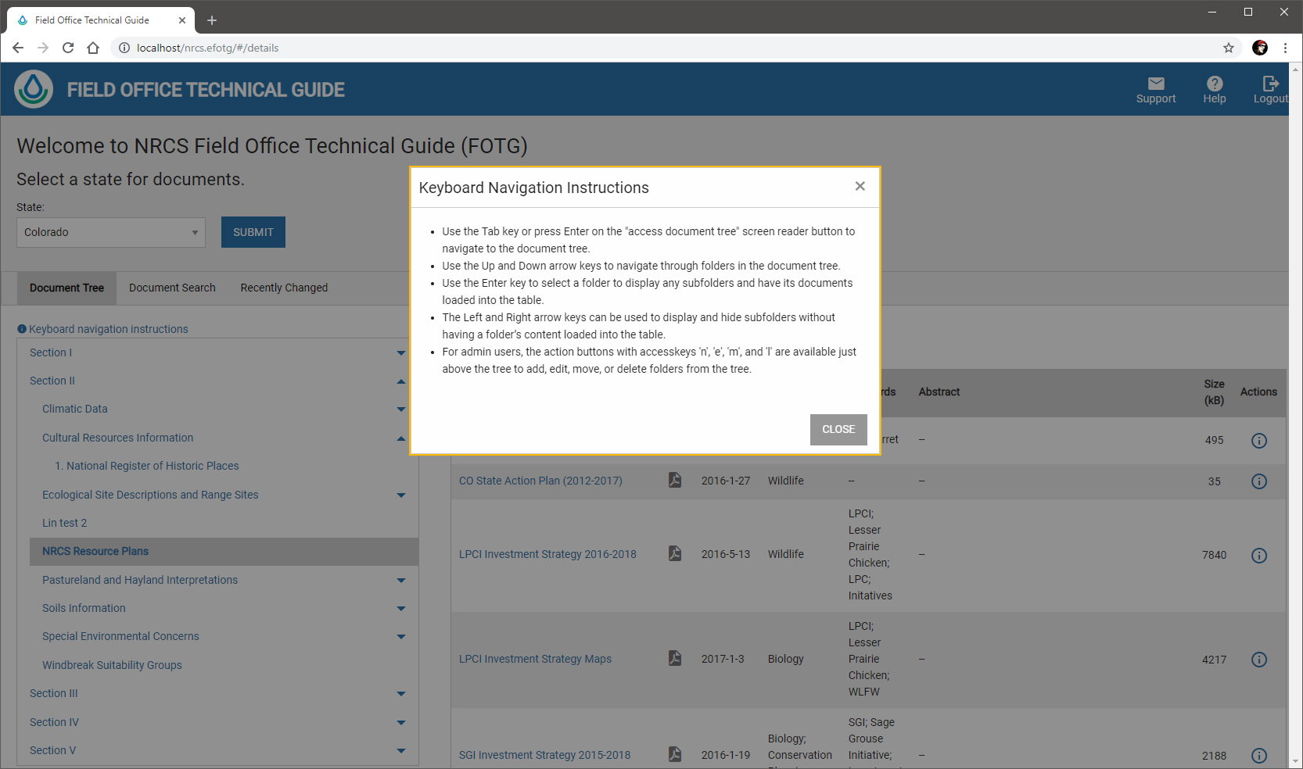Click the Wildlife cell dated 2016-5-13
1303x769 pixels.
pos(785,554)
